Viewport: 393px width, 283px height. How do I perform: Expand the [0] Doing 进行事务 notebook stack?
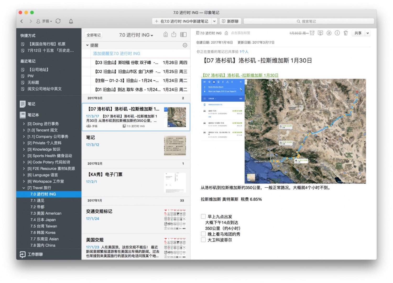(x=24, y=124)
